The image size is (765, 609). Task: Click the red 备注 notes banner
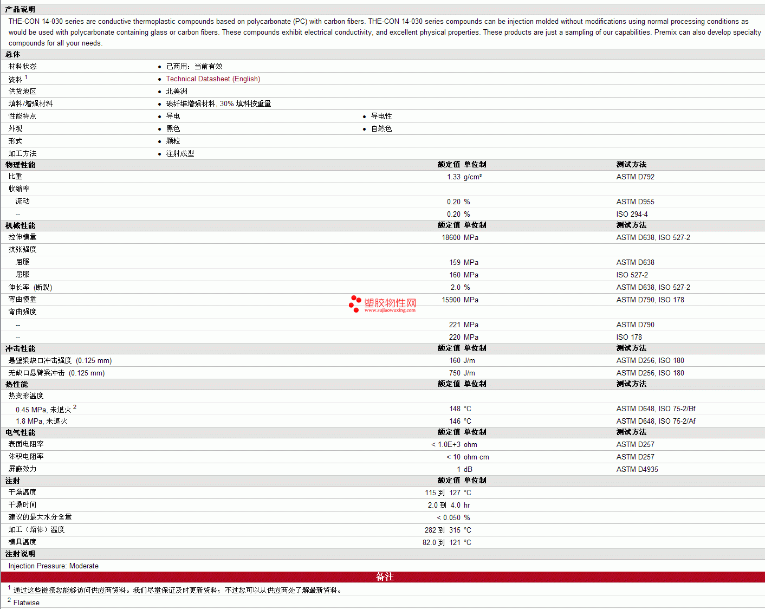point(383,577)
